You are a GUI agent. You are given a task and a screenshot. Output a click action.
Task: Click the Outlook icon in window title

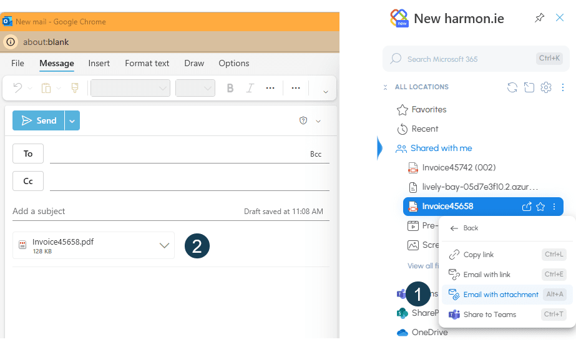[7, 22]
